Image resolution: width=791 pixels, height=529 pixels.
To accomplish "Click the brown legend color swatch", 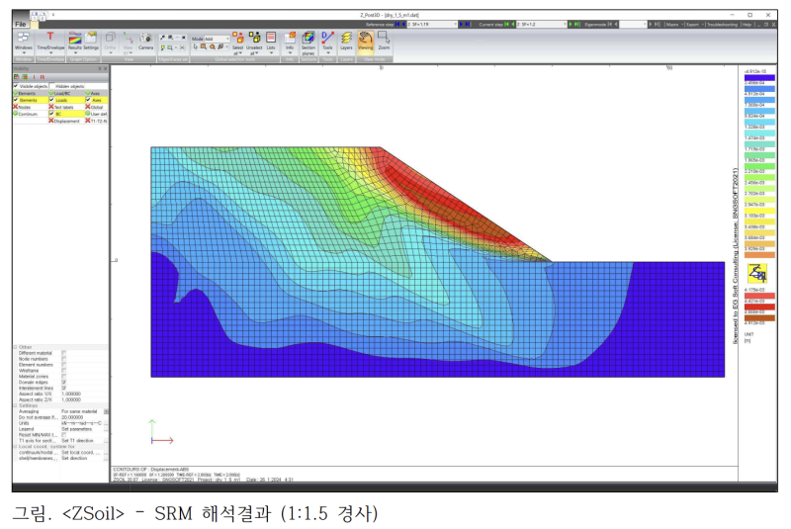I will (x=759, y=317).
